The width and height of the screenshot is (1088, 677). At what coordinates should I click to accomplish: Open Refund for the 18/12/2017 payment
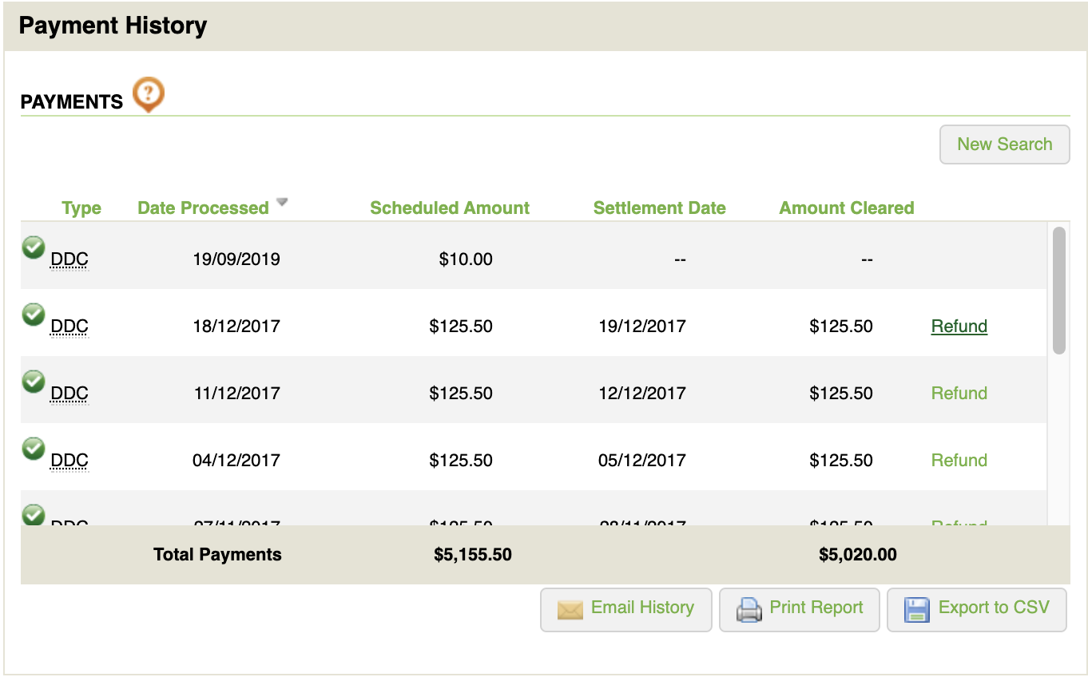[x=959, y=326]
